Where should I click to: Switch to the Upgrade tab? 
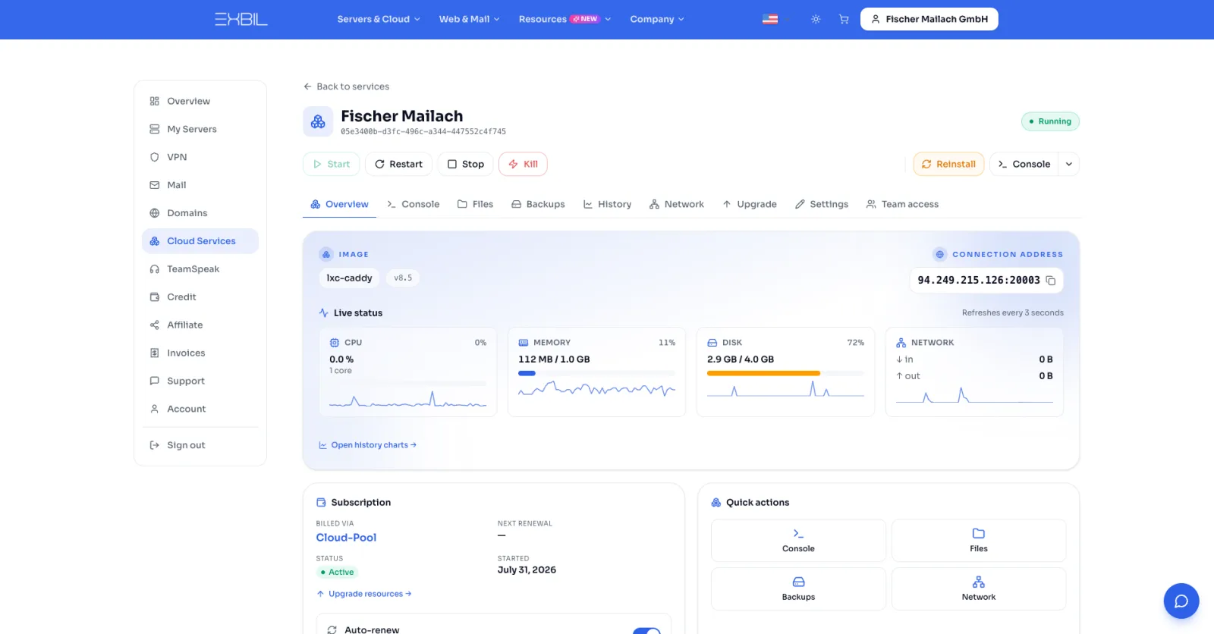750,204
